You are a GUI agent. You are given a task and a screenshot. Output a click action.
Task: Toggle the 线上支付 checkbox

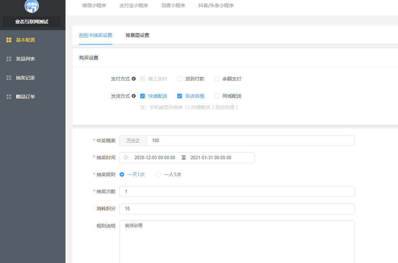coord(142,79)
